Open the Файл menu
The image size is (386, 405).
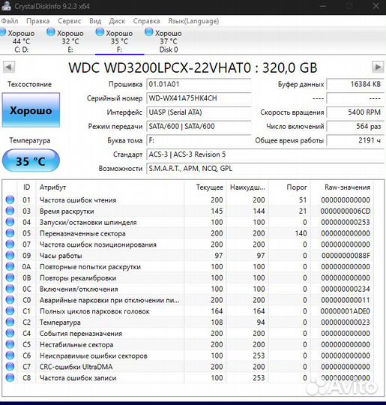10,21
